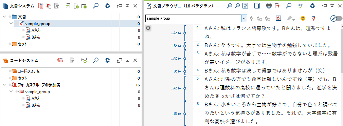Reset Document Browser zoom to 100%
Image resolution: width=343 pixels, height=126 pixels.
[x=245, y=6]
